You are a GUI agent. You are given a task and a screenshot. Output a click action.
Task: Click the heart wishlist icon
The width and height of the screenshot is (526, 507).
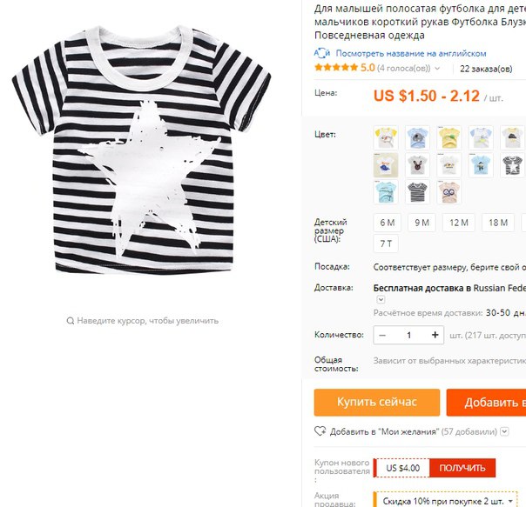coord(320,431)
